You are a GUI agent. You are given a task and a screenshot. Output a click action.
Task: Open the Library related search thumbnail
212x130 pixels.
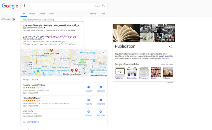156,72
